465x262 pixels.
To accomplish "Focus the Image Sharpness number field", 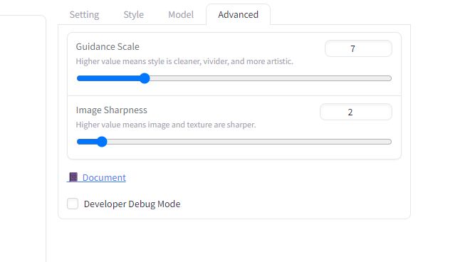I will [x=356, y=112].
